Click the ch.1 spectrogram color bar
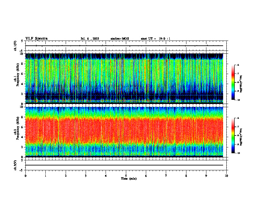Screen dimensions: 255x197 point(233,82)
